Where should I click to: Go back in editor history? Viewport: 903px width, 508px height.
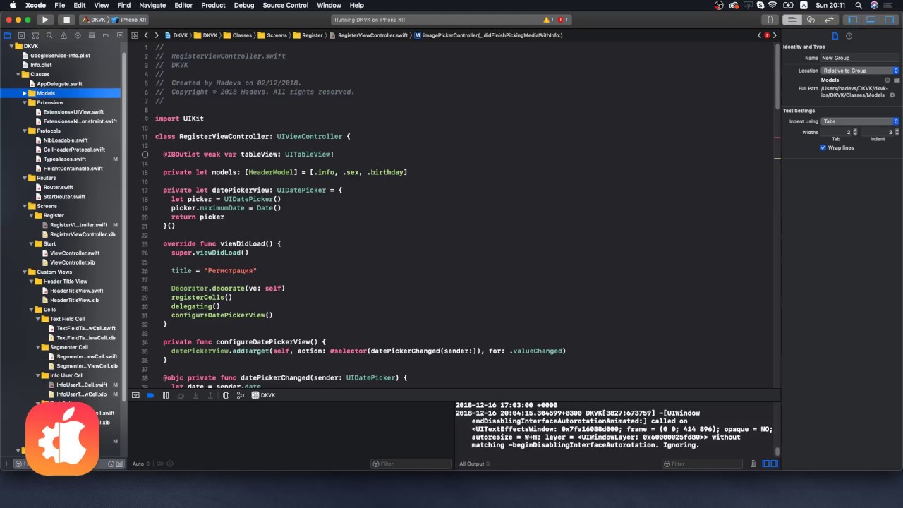[146, 35]
